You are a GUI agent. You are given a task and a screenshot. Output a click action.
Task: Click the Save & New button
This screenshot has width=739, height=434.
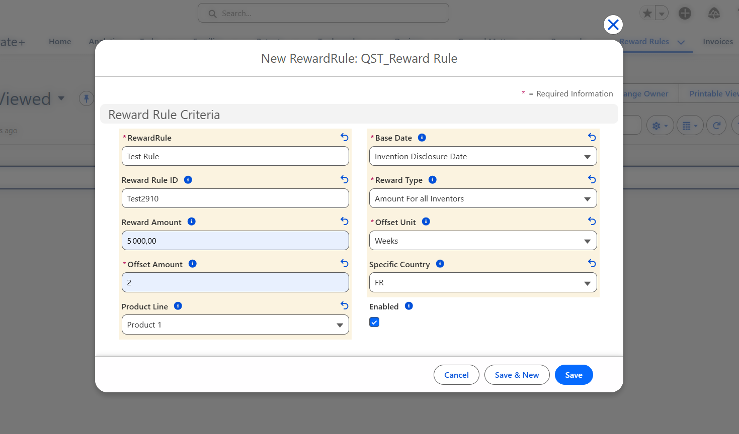[517, 375]
